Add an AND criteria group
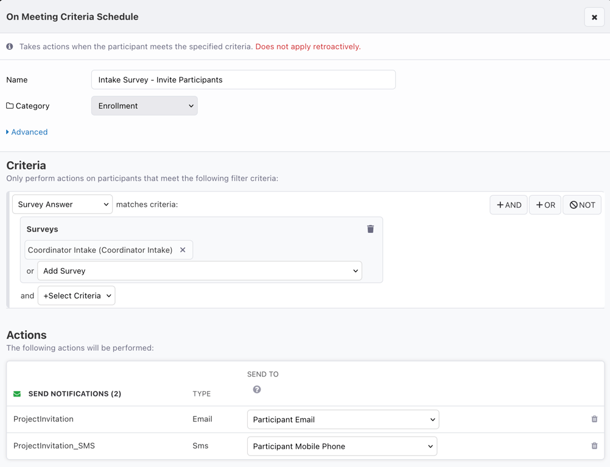Screen dimensions: 610x467 coord(508,205)
